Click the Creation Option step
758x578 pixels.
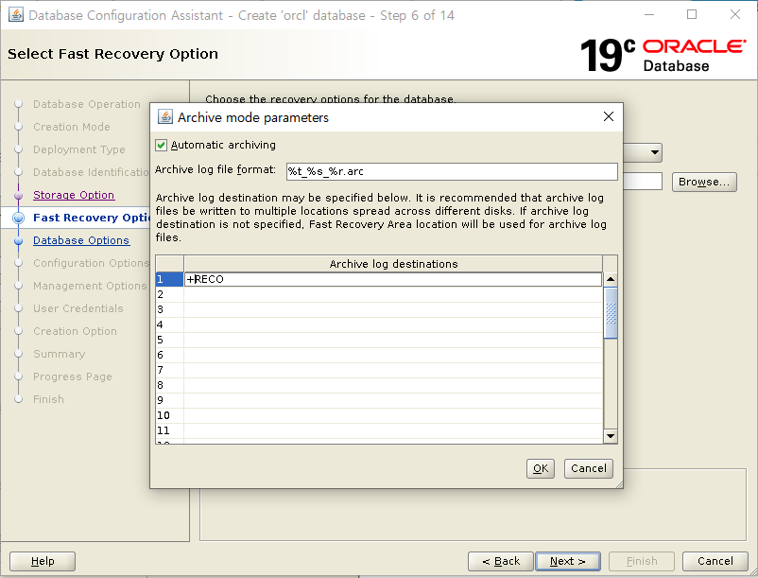[75, 331]
